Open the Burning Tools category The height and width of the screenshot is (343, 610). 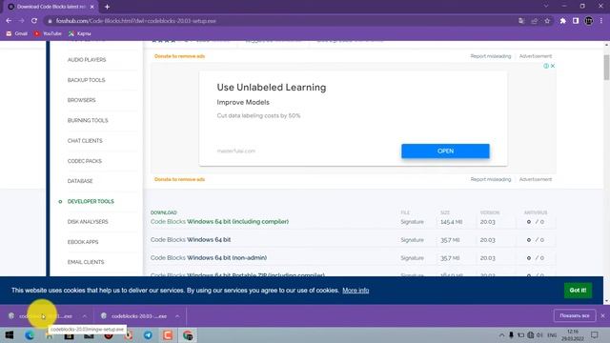88,121
